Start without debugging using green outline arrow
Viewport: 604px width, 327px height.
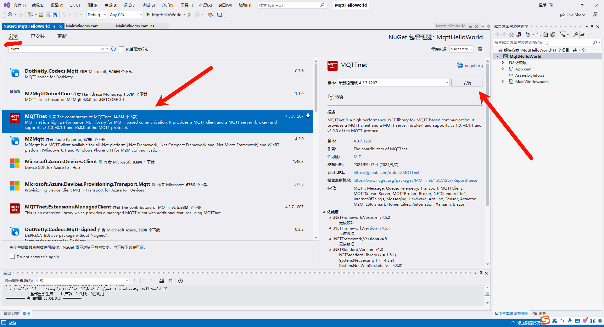tap(190, 15)
